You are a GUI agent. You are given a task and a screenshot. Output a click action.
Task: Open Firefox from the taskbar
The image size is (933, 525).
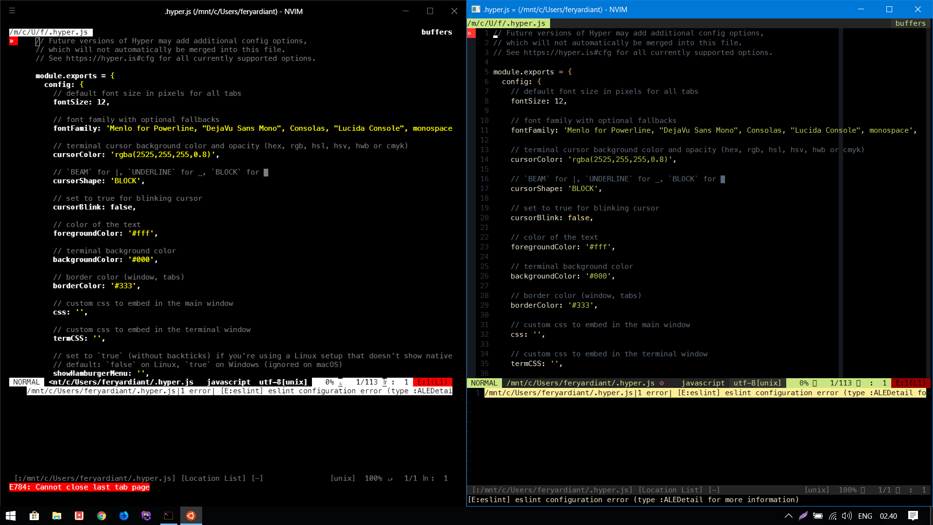pos(124,516)
